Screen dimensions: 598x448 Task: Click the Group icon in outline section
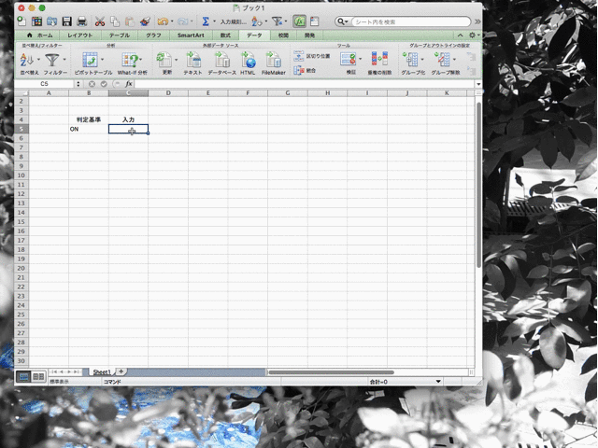(x=412, y=60)
